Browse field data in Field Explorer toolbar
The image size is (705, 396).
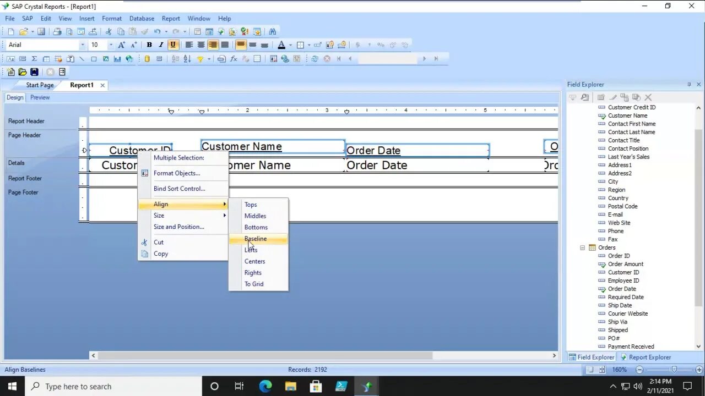584,97
